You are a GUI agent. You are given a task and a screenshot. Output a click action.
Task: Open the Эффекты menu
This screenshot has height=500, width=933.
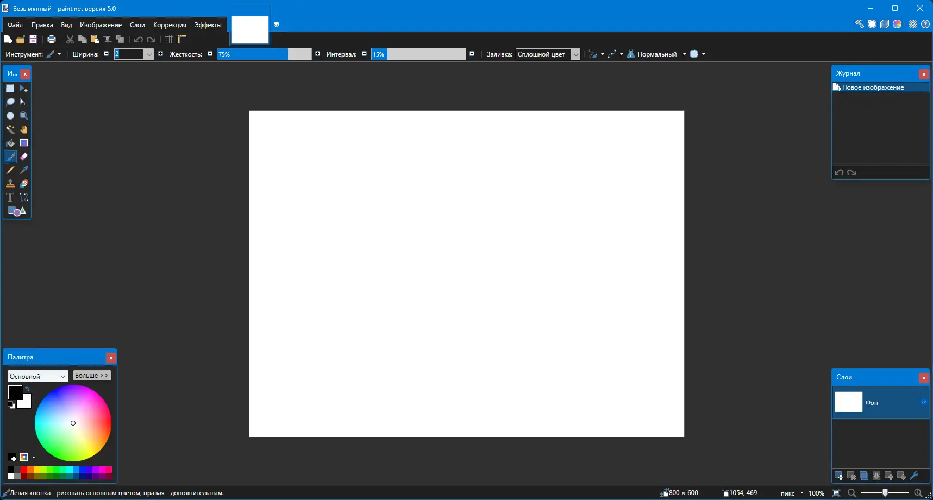point(207,25)
